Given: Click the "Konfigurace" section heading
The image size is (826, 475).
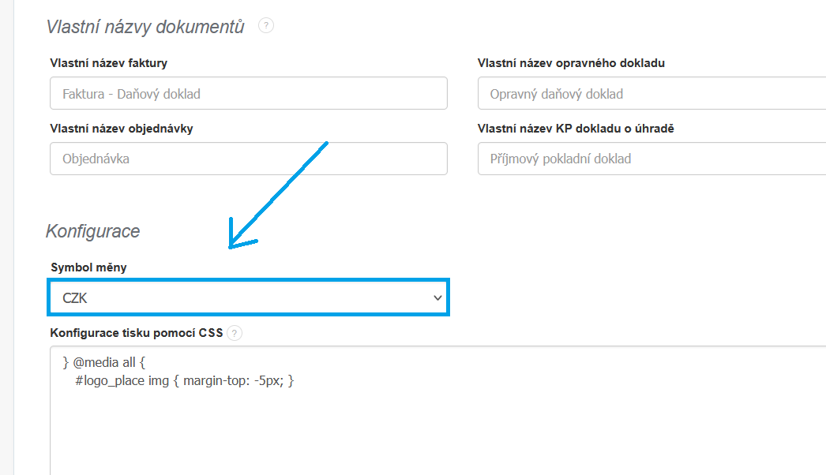Looking at the screenshot, I should pos(93,231).
